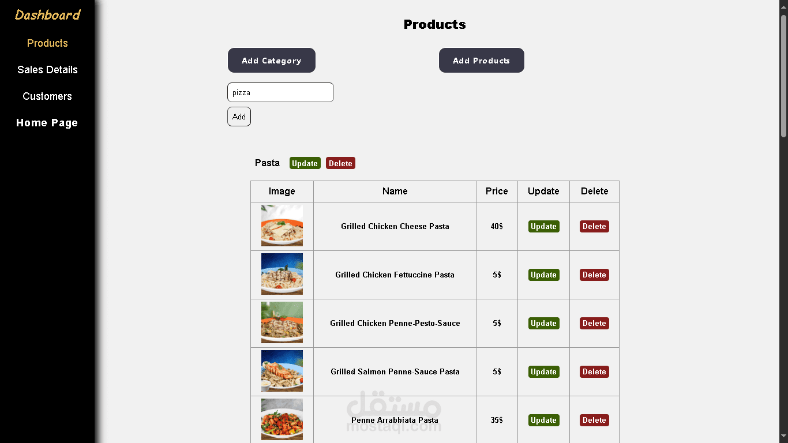Delete Grilled Chicken Cheese Pasta
The width and height of the screenshot is (788, 443).
click(594, 227)
